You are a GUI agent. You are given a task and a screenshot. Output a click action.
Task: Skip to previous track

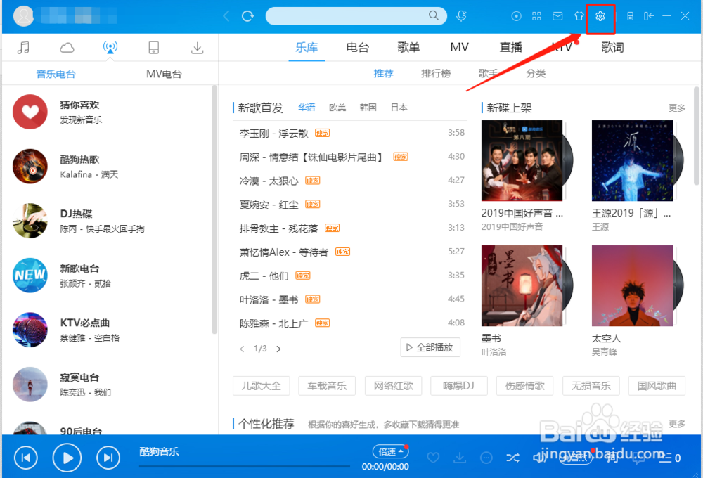click(x=26, y=458)
